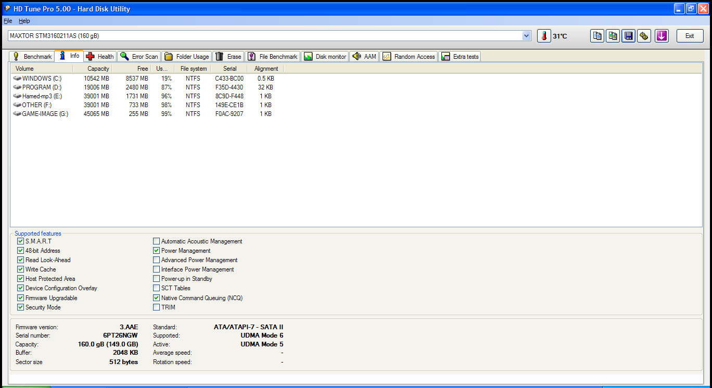
Task: Switch to the Disk monitor tab
Action: pyautogui.click(x=325, y=56)
